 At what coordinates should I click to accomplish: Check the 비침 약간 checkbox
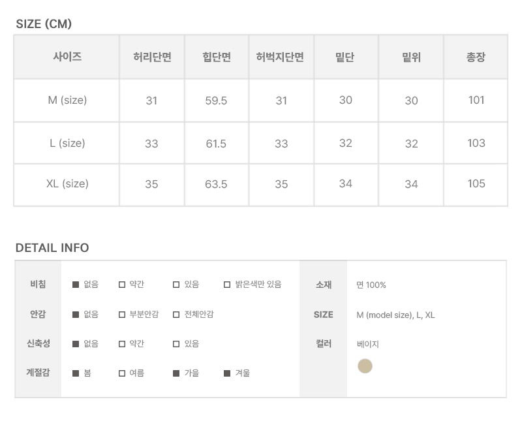point(122,285)
